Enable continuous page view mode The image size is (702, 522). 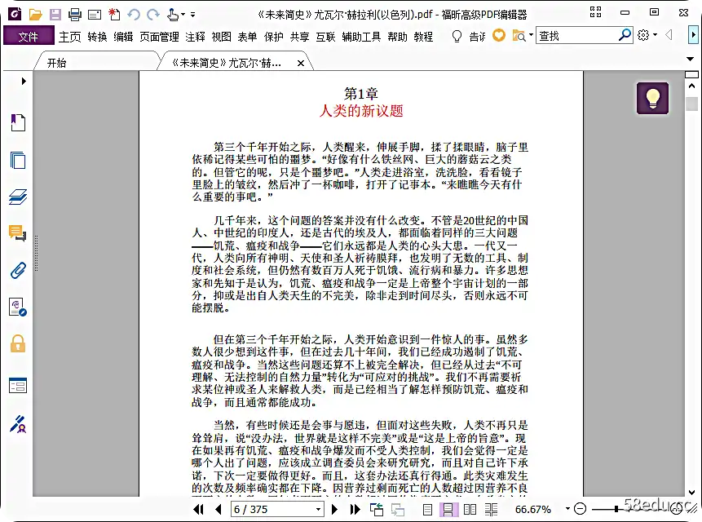point(448,509)
